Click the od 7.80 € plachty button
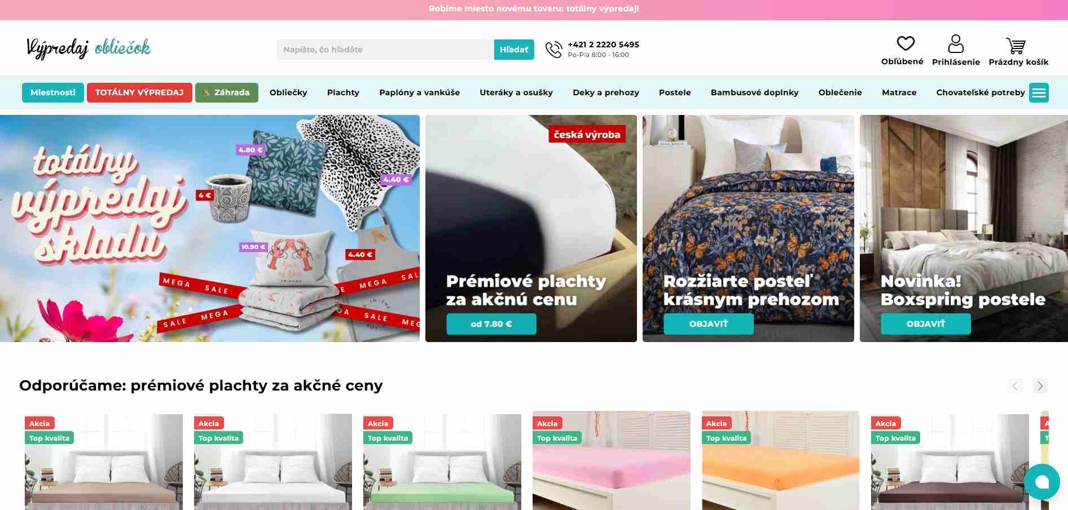This screenshot has height=510, width=1068. [x=491, y=324]
